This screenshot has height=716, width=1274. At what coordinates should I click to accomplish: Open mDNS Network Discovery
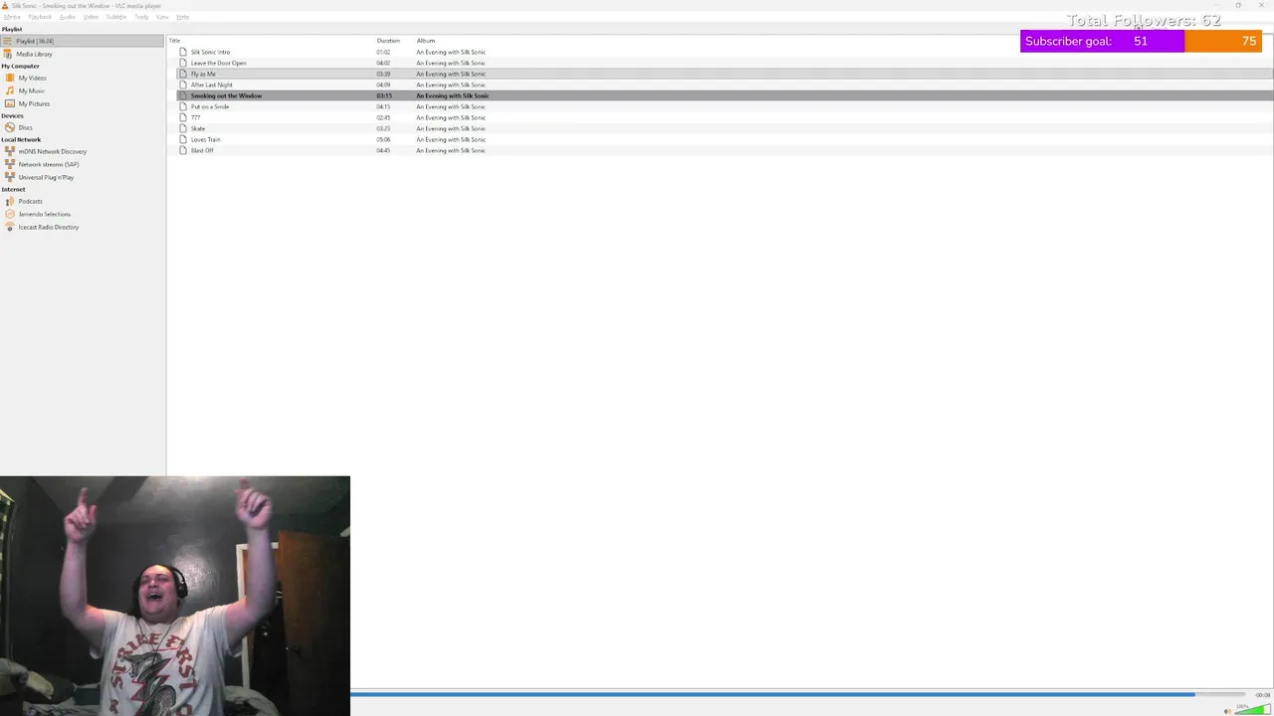point(52,151)
